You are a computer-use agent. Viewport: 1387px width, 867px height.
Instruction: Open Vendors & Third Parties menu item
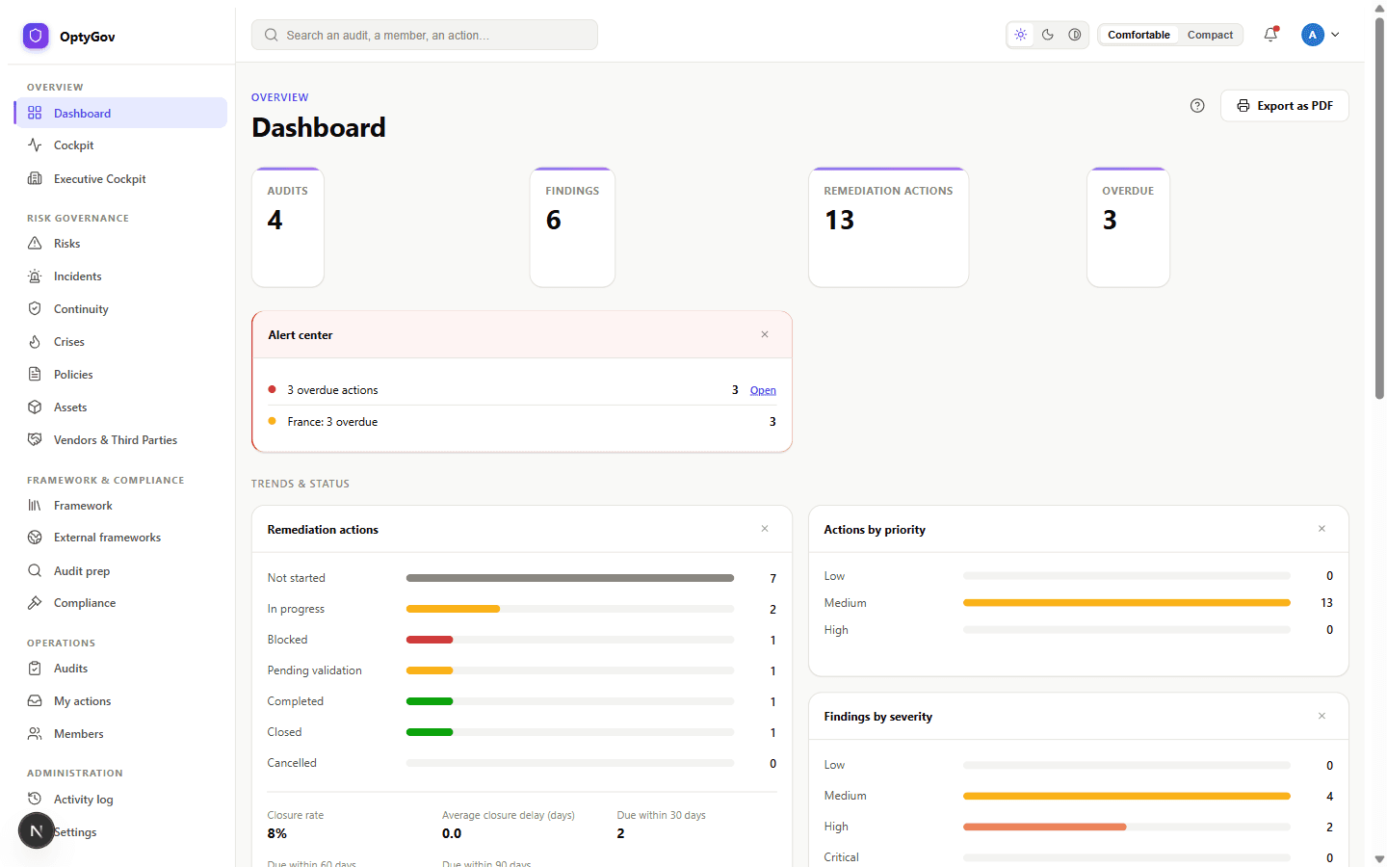point(120,440)
